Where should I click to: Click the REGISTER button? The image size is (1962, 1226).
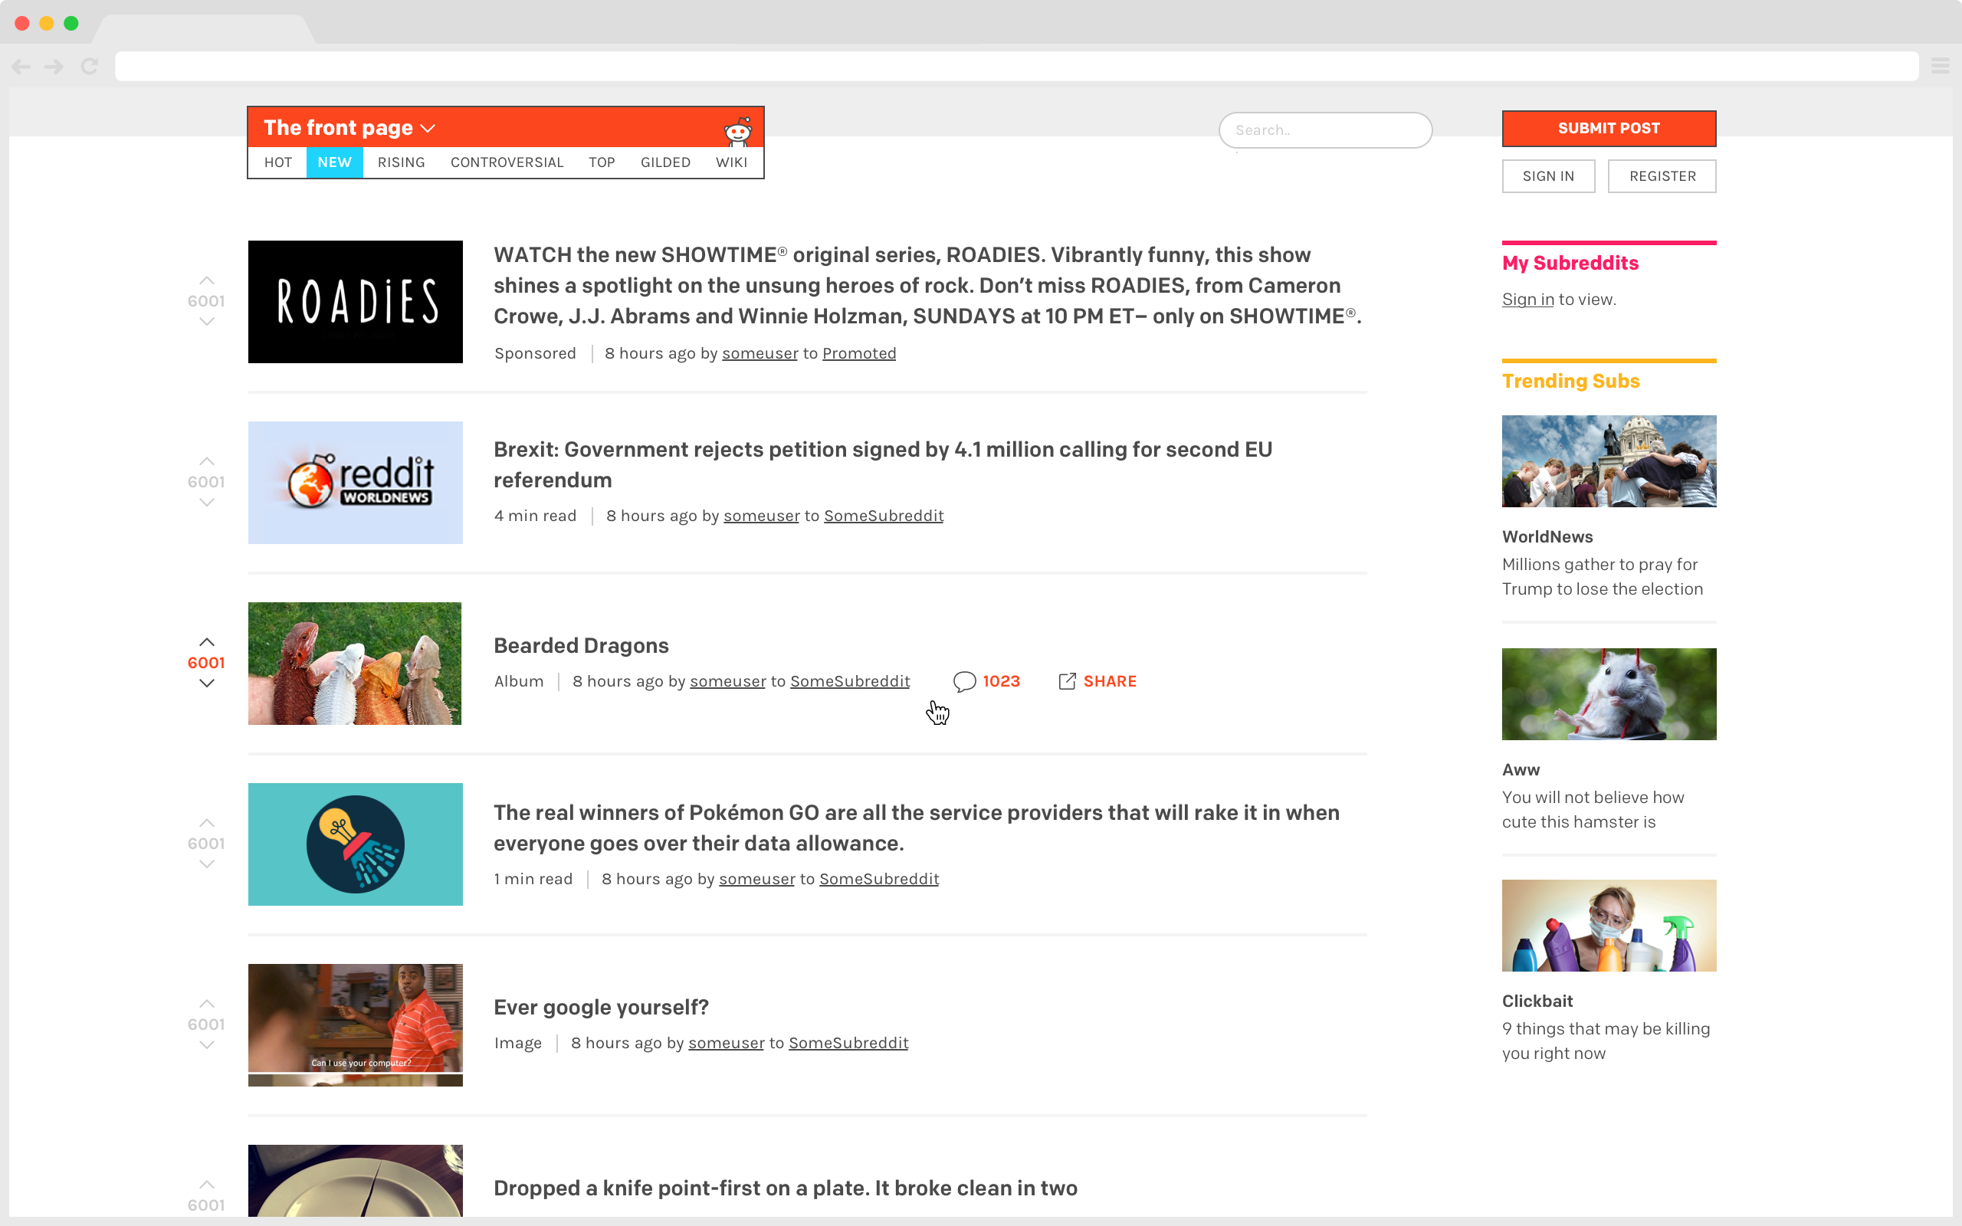tap(1660, 175)
